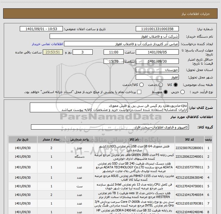Screen dimensions: 221x214
Task: Click price validity date 1401/09/30 field
Action: coord(157,61)
